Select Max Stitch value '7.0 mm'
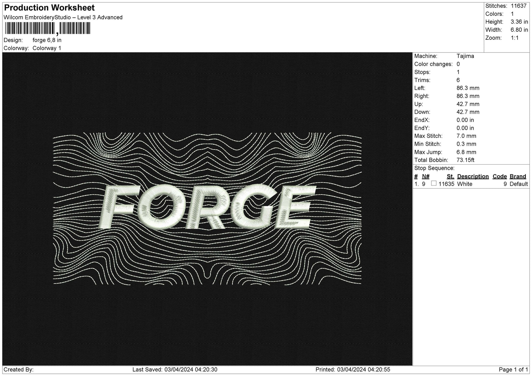 point(466,136)
